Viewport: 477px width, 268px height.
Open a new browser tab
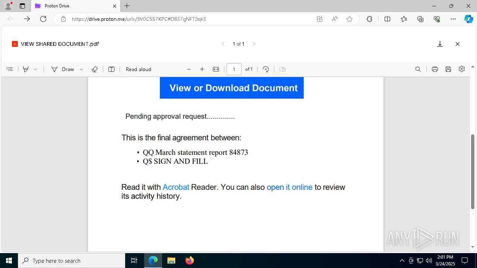(x=127, y=6)
